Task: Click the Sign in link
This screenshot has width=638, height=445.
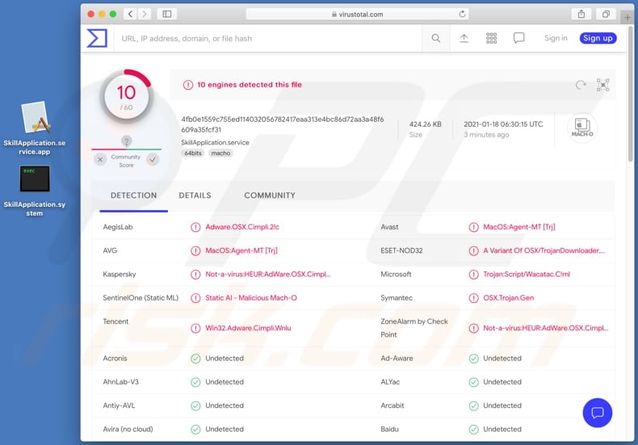Action: coord(556,38)
